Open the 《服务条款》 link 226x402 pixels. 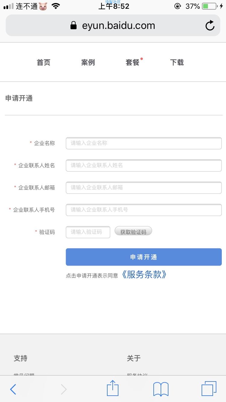144,274
